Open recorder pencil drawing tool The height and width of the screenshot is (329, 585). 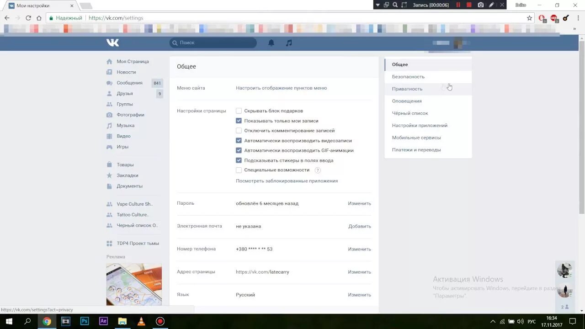[491, 5]
